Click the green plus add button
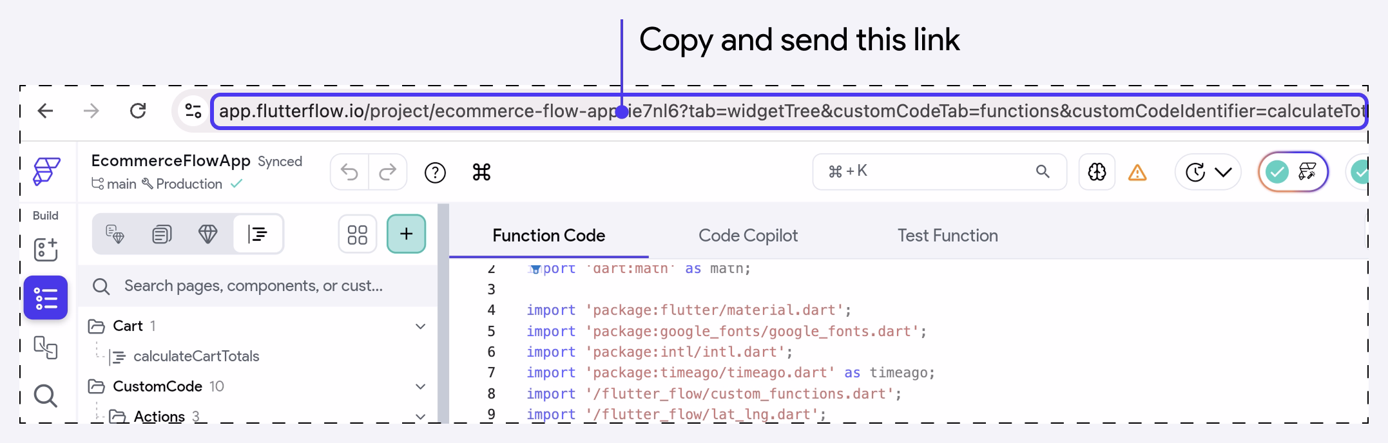1388x443 pixels. tap(406, 234)
